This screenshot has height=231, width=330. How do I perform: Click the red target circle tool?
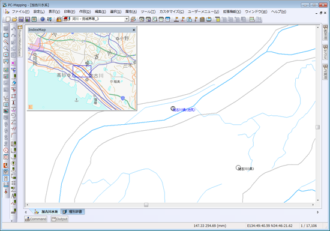pos(6,150)
